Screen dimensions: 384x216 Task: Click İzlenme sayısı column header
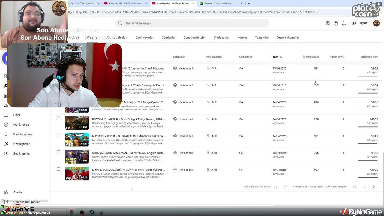coord(310,57)
